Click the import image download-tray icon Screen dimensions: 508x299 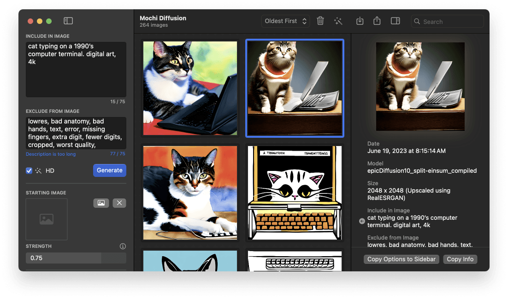point(360,21)
